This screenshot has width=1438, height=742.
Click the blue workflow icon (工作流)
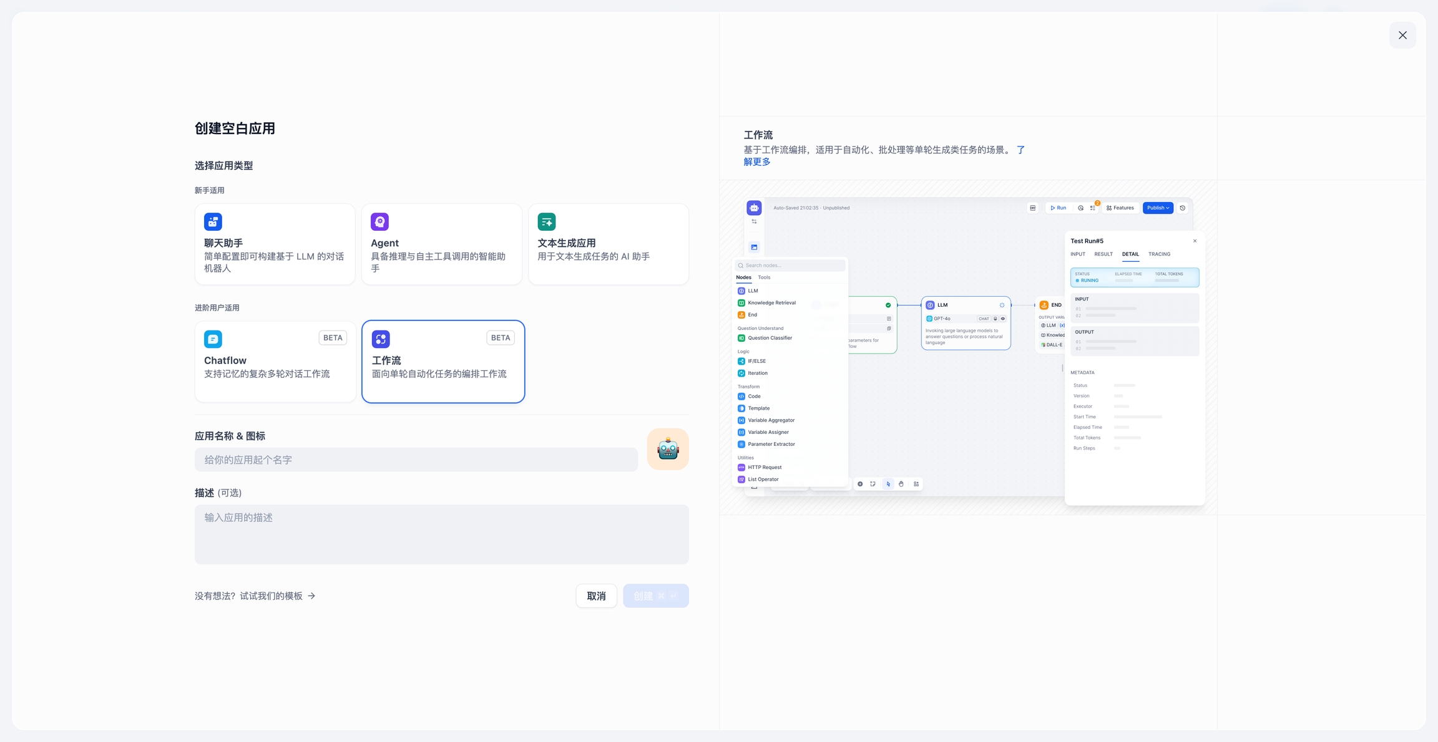coord(381,339)
